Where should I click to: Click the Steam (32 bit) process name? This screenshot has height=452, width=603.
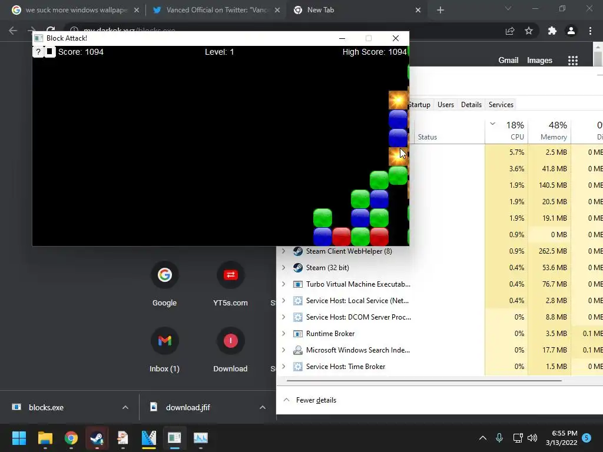(327, 268)
